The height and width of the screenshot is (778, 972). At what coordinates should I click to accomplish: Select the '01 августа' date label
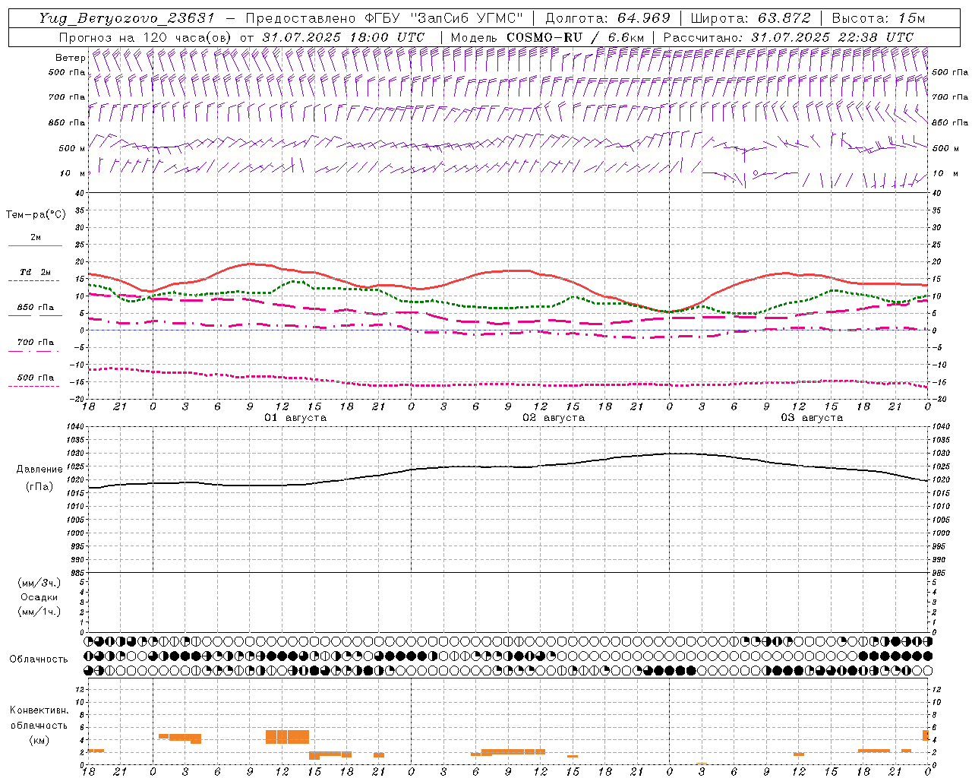click(x=295, y=418)
